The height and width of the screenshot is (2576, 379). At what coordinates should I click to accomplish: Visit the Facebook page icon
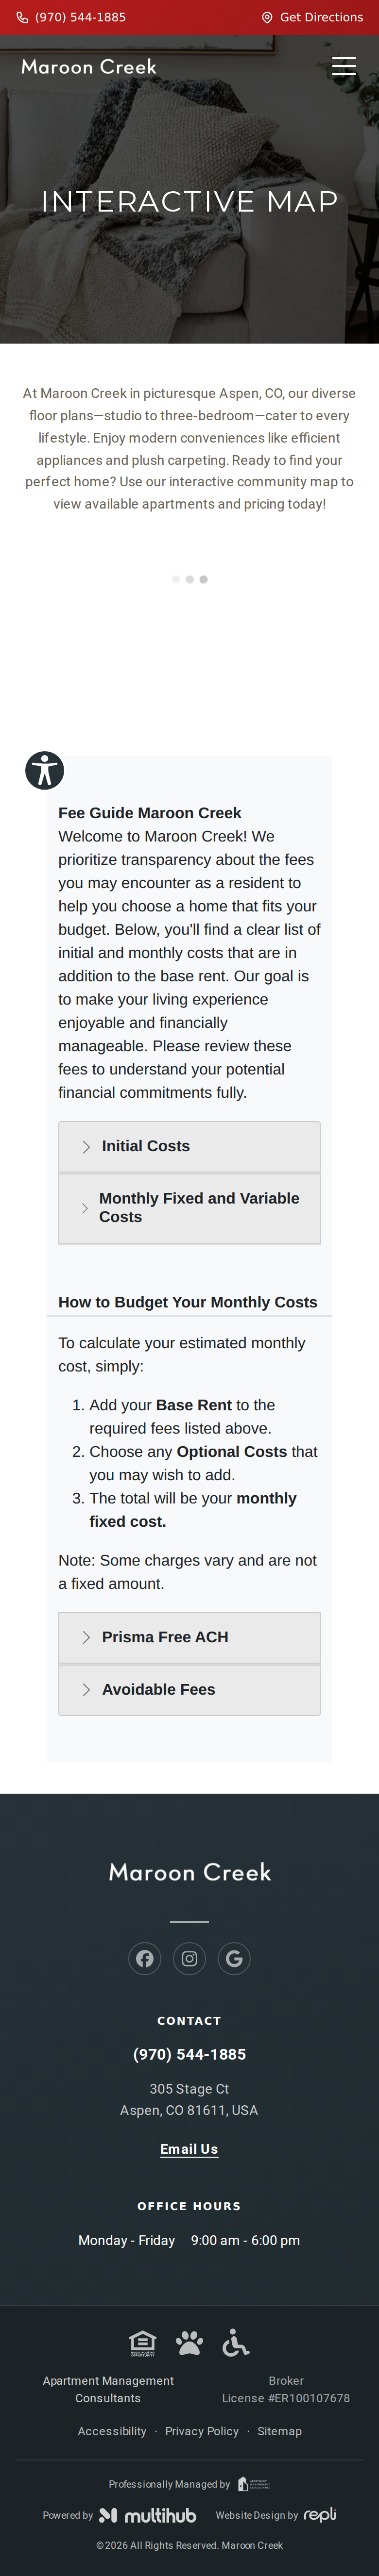pyautogui.click(x=145, y=1958)
